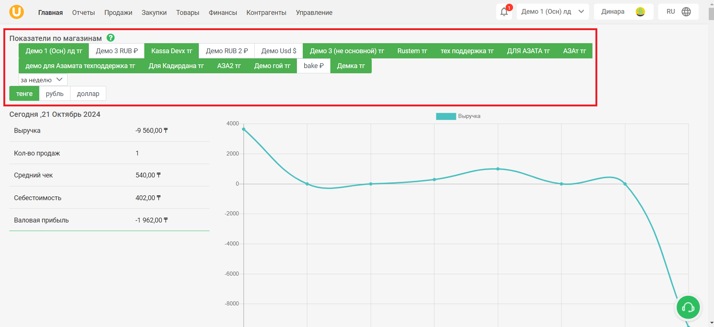Toggle store демо для Азамата техподдержка тг
The width and height of the screenshot is (714, 327).
click(80, 66)
